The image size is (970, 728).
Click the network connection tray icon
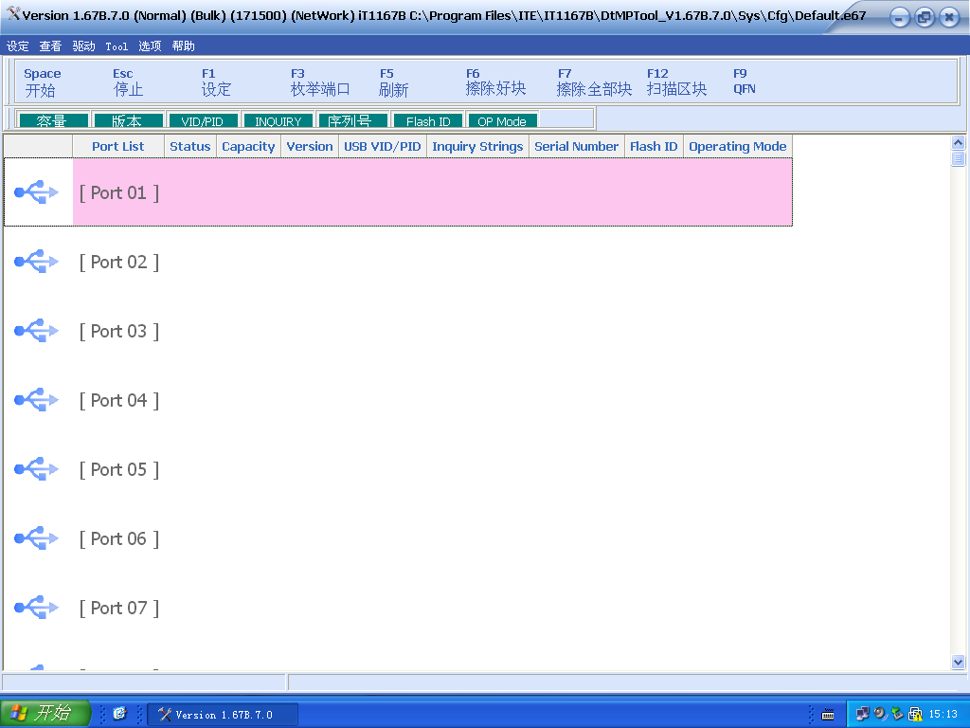pos(863,714)
